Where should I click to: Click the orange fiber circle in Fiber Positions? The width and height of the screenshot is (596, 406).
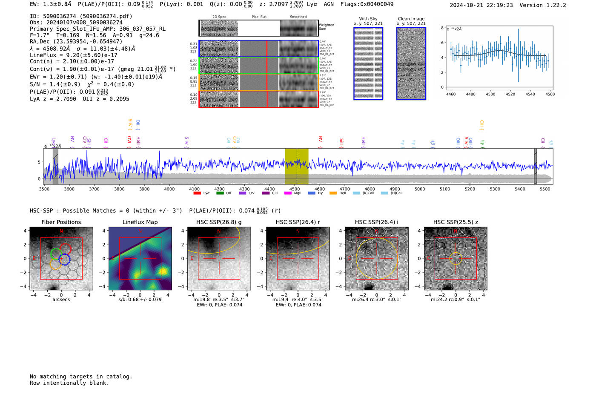pyautogui.click(x=55, y=264)
